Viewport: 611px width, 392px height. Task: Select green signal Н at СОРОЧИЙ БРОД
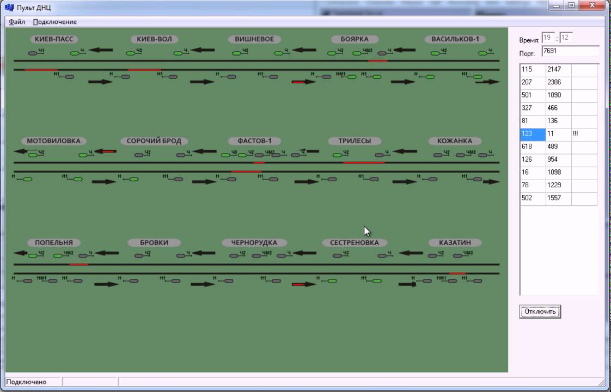[133, 179]
